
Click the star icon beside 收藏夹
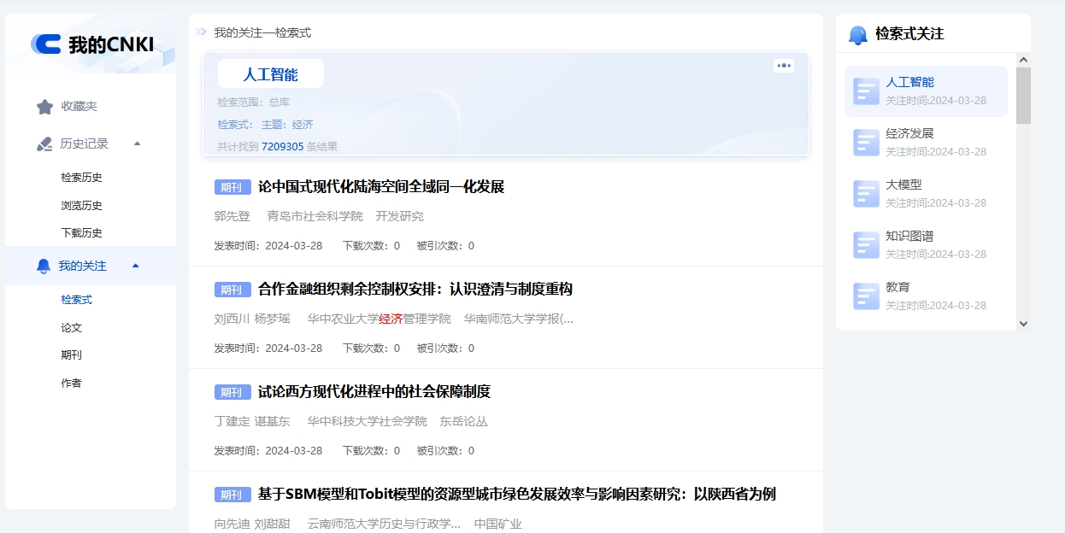[x=44, y=107]
